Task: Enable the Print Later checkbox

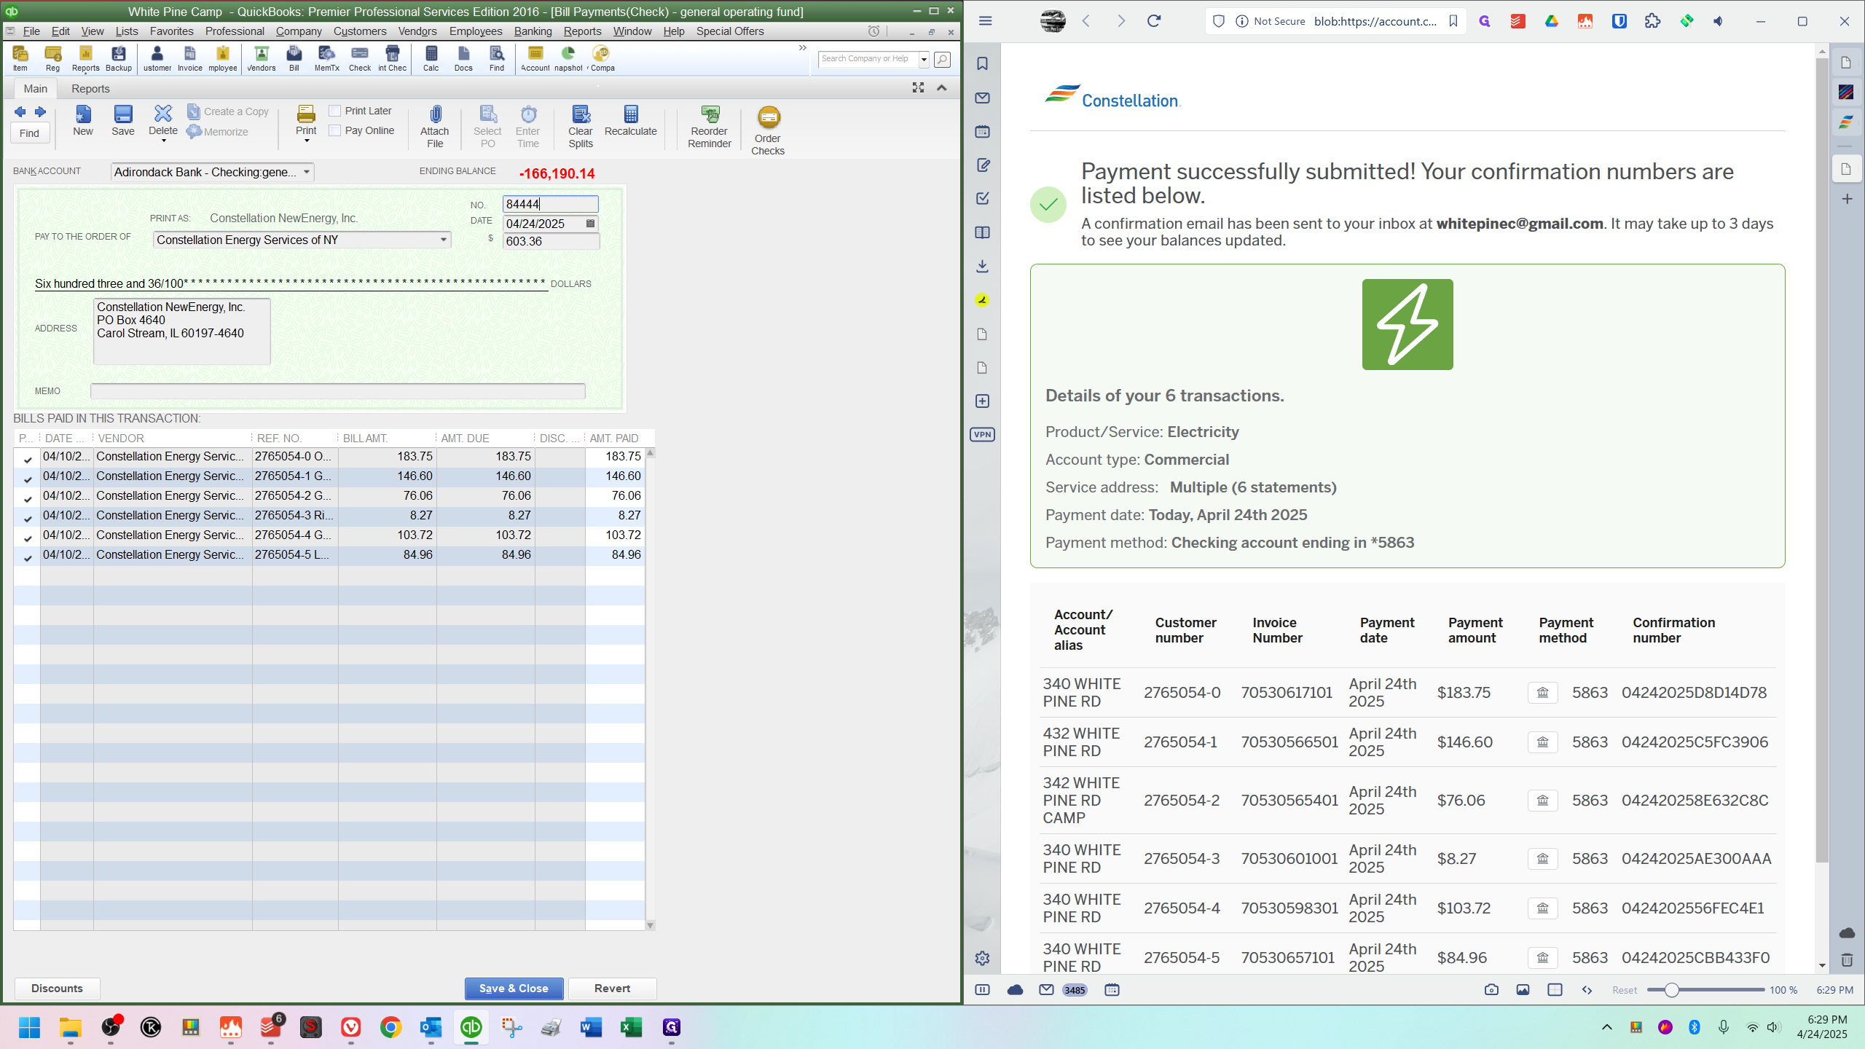Action: point(335,111)
